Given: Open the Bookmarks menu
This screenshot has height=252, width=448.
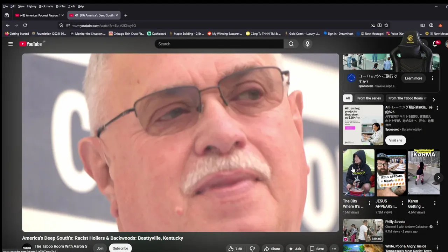Looking at the screenshot, I should point(46,6).
